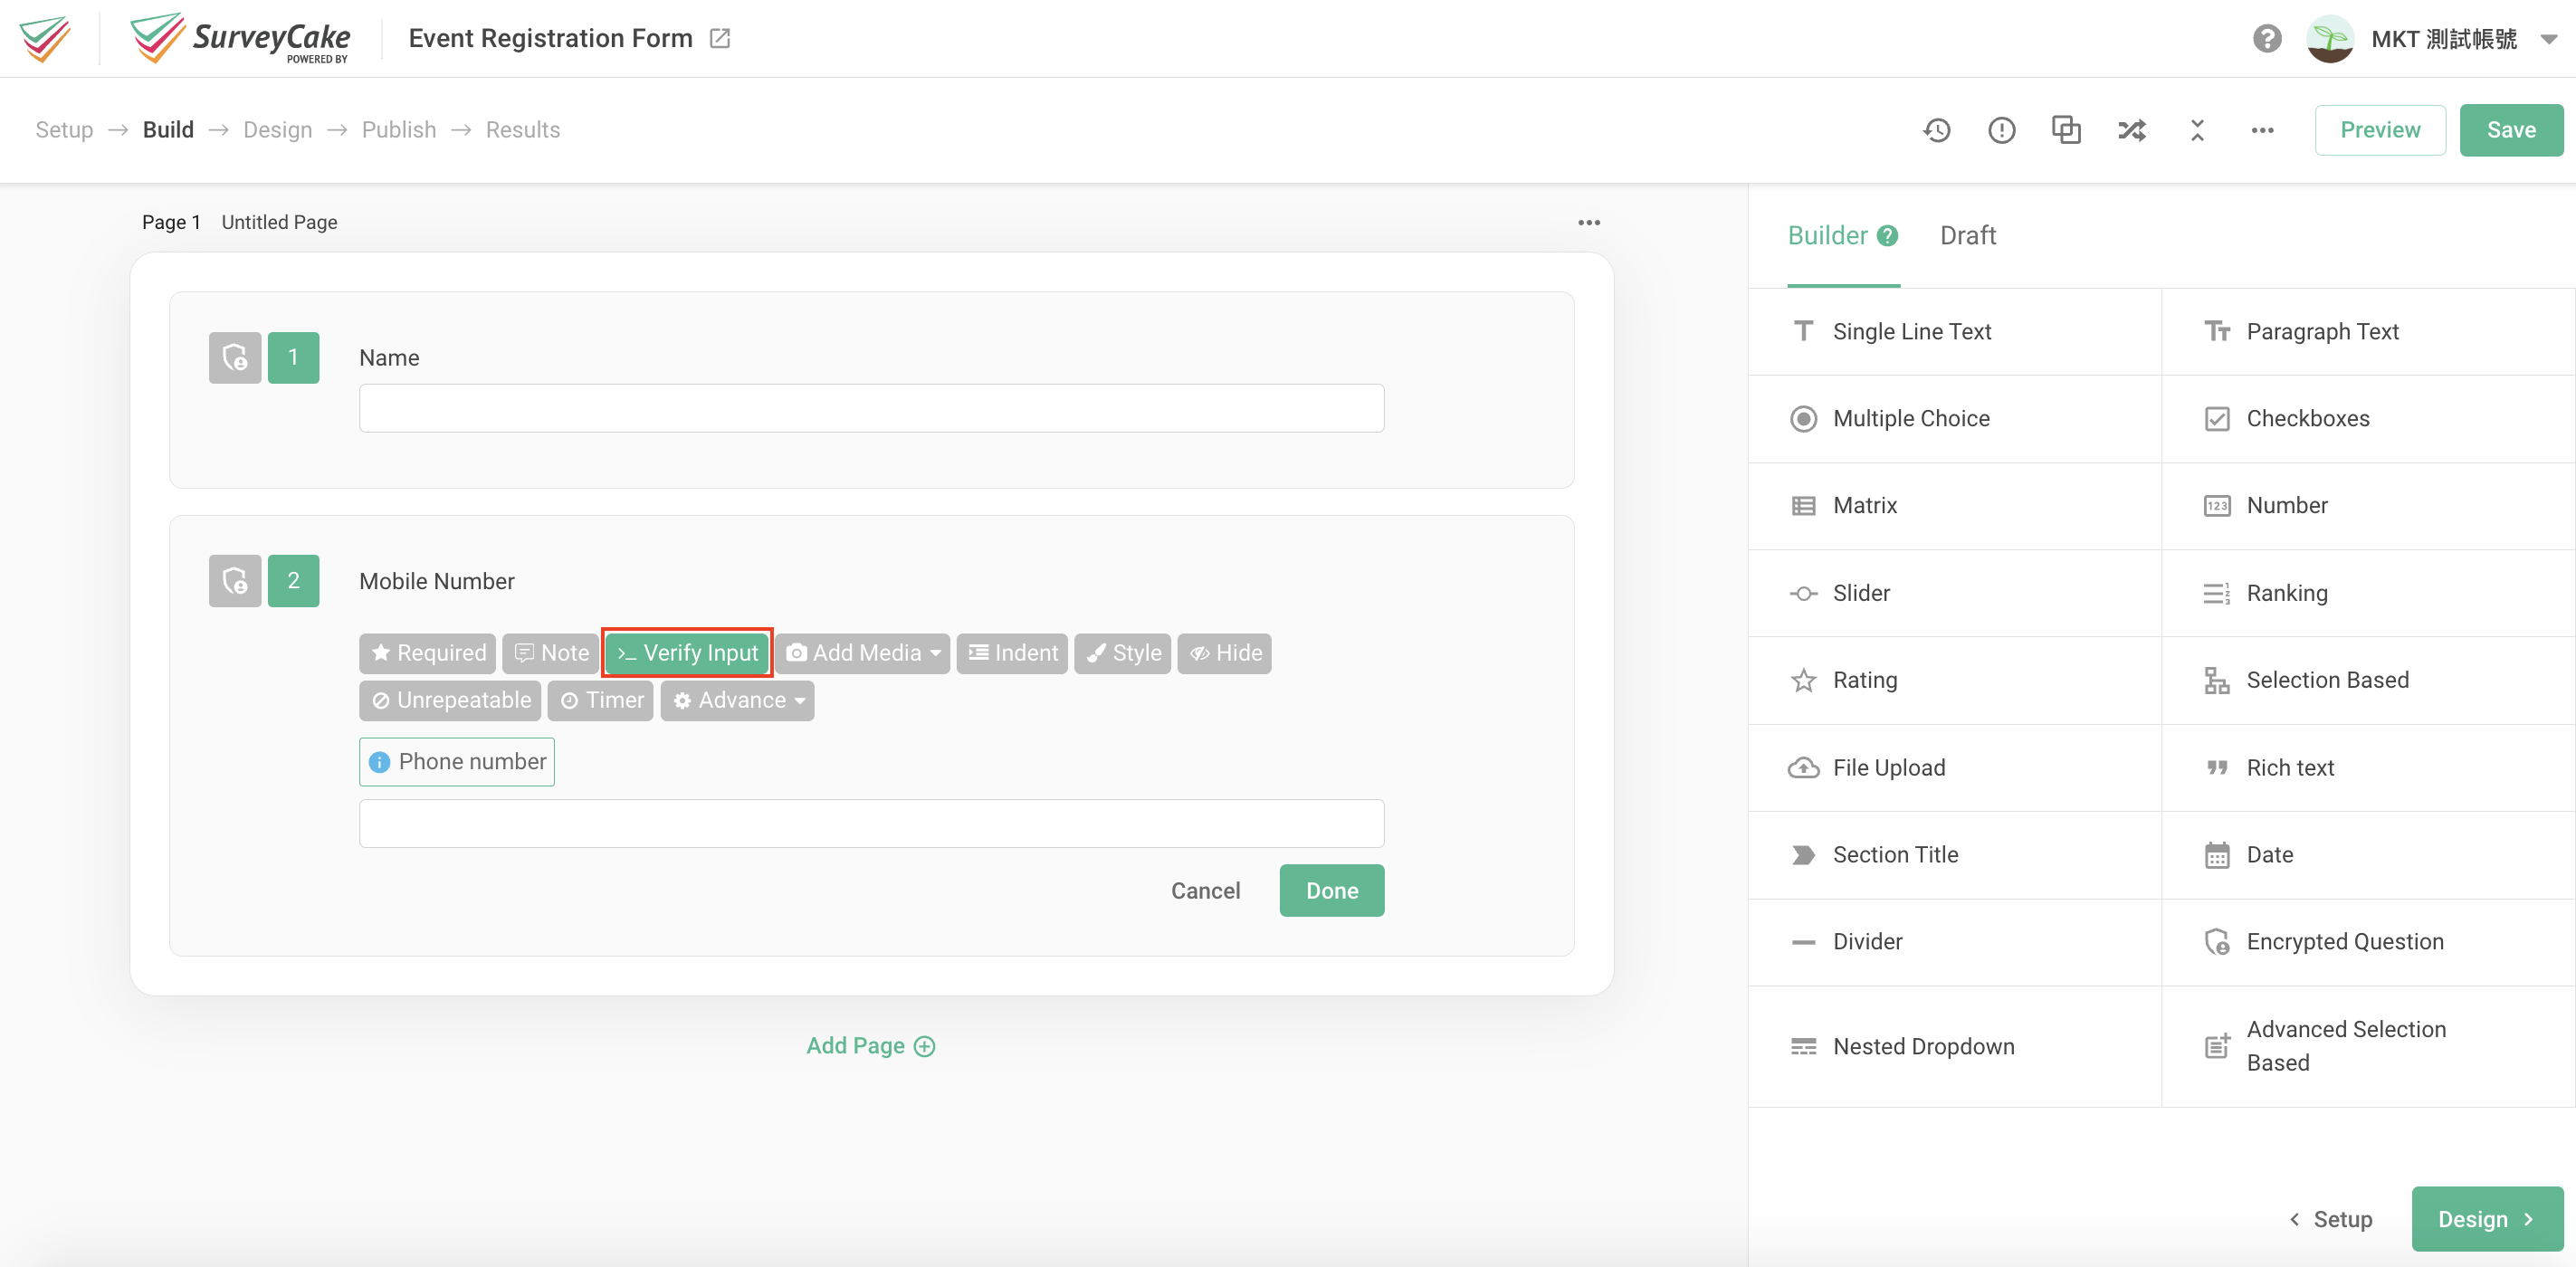Click the Name answer input field

click(x=871, y=408)
